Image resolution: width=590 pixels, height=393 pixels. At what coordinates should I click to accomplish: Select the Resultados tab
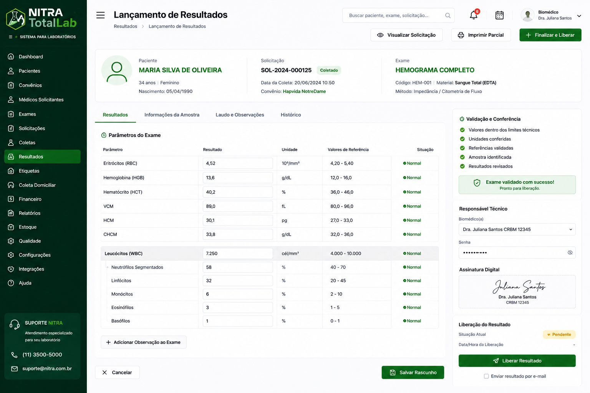pos(115,115)
